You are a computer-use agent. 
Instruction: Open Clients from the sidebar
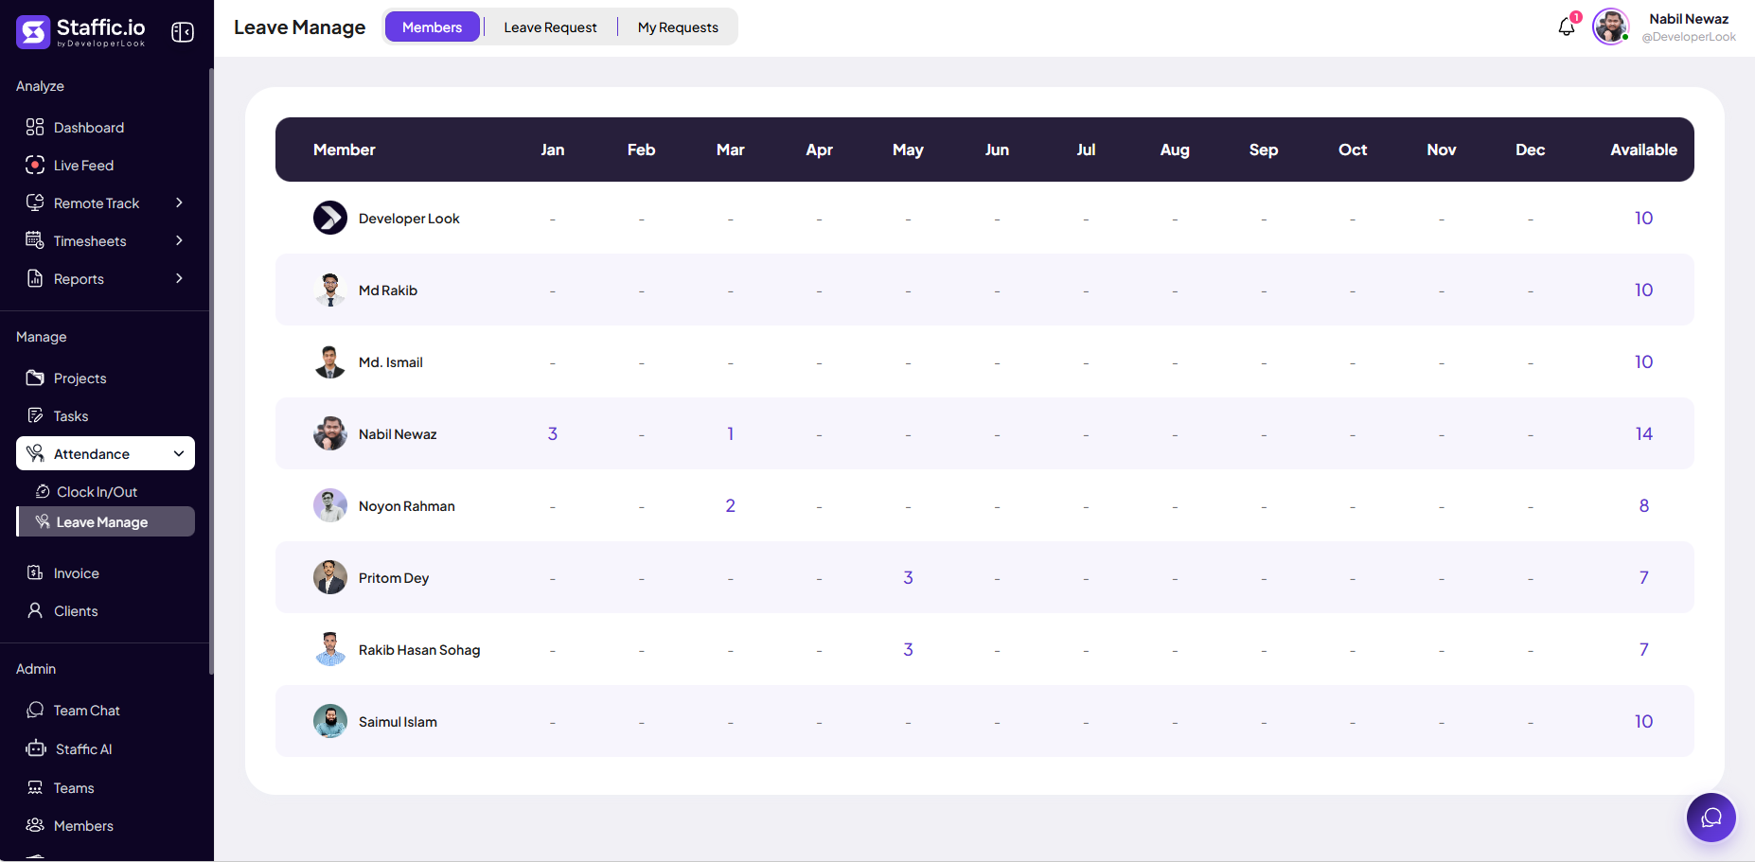[x=76, y=610]
